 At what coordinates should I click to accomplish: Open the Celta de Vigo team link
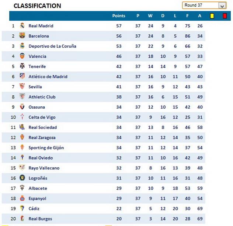coord(42,117)
